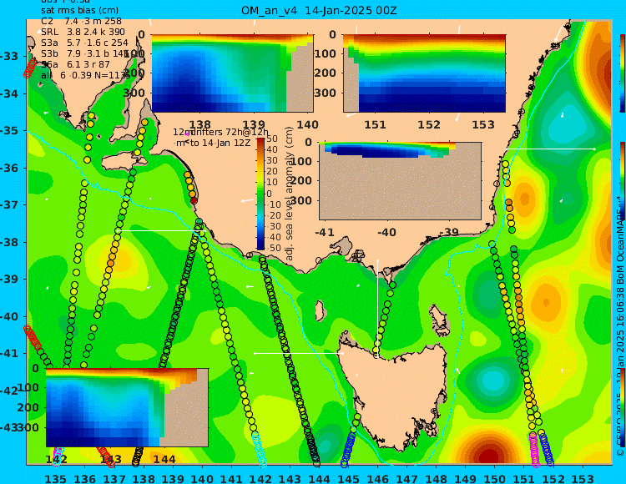Image resolution: width=626 pixels, height=484 pixels.
Task: Click the 144 tick on the bottom-left inset
Action: coord(164,459)
